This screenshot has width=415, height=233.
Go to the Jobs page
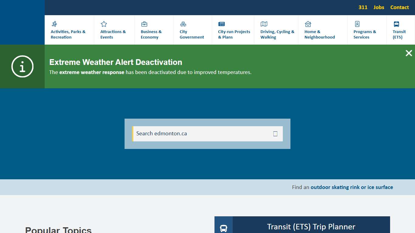click(379, 7)
